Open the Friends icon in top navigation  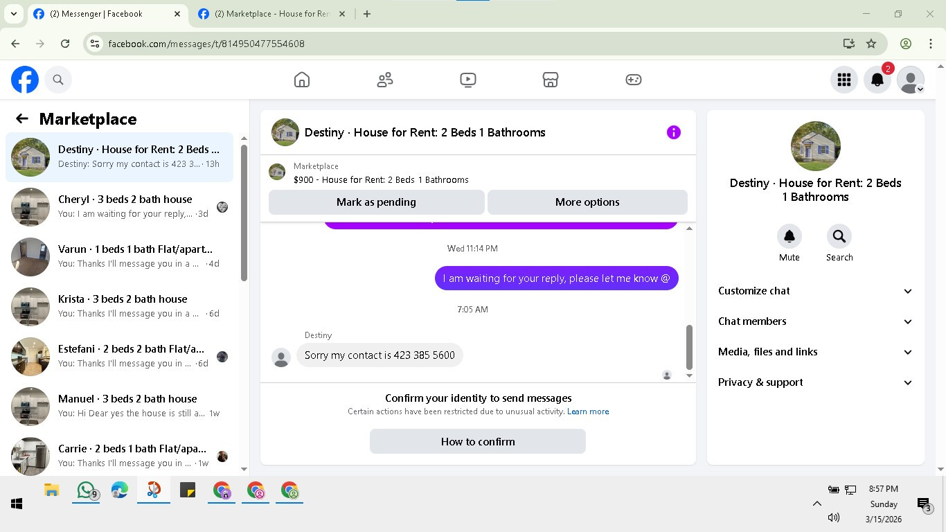[385, 80]
